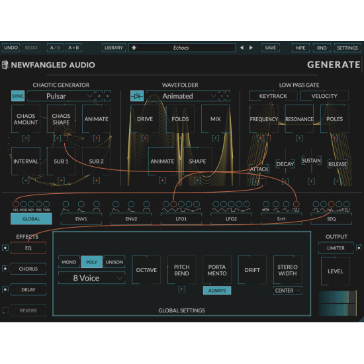Copy A to B button

tap(73, 48)
